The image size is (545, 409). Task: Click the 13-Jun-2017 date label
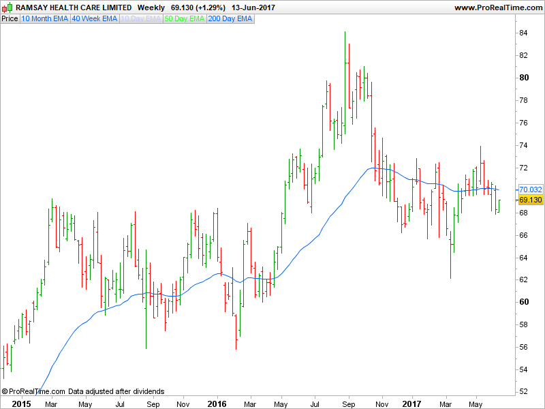(253, 7)
